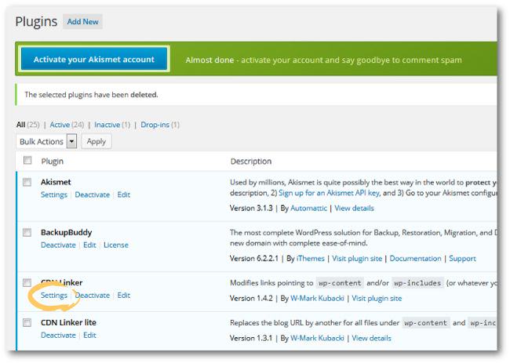View details for CDN Linker lite

371,338
